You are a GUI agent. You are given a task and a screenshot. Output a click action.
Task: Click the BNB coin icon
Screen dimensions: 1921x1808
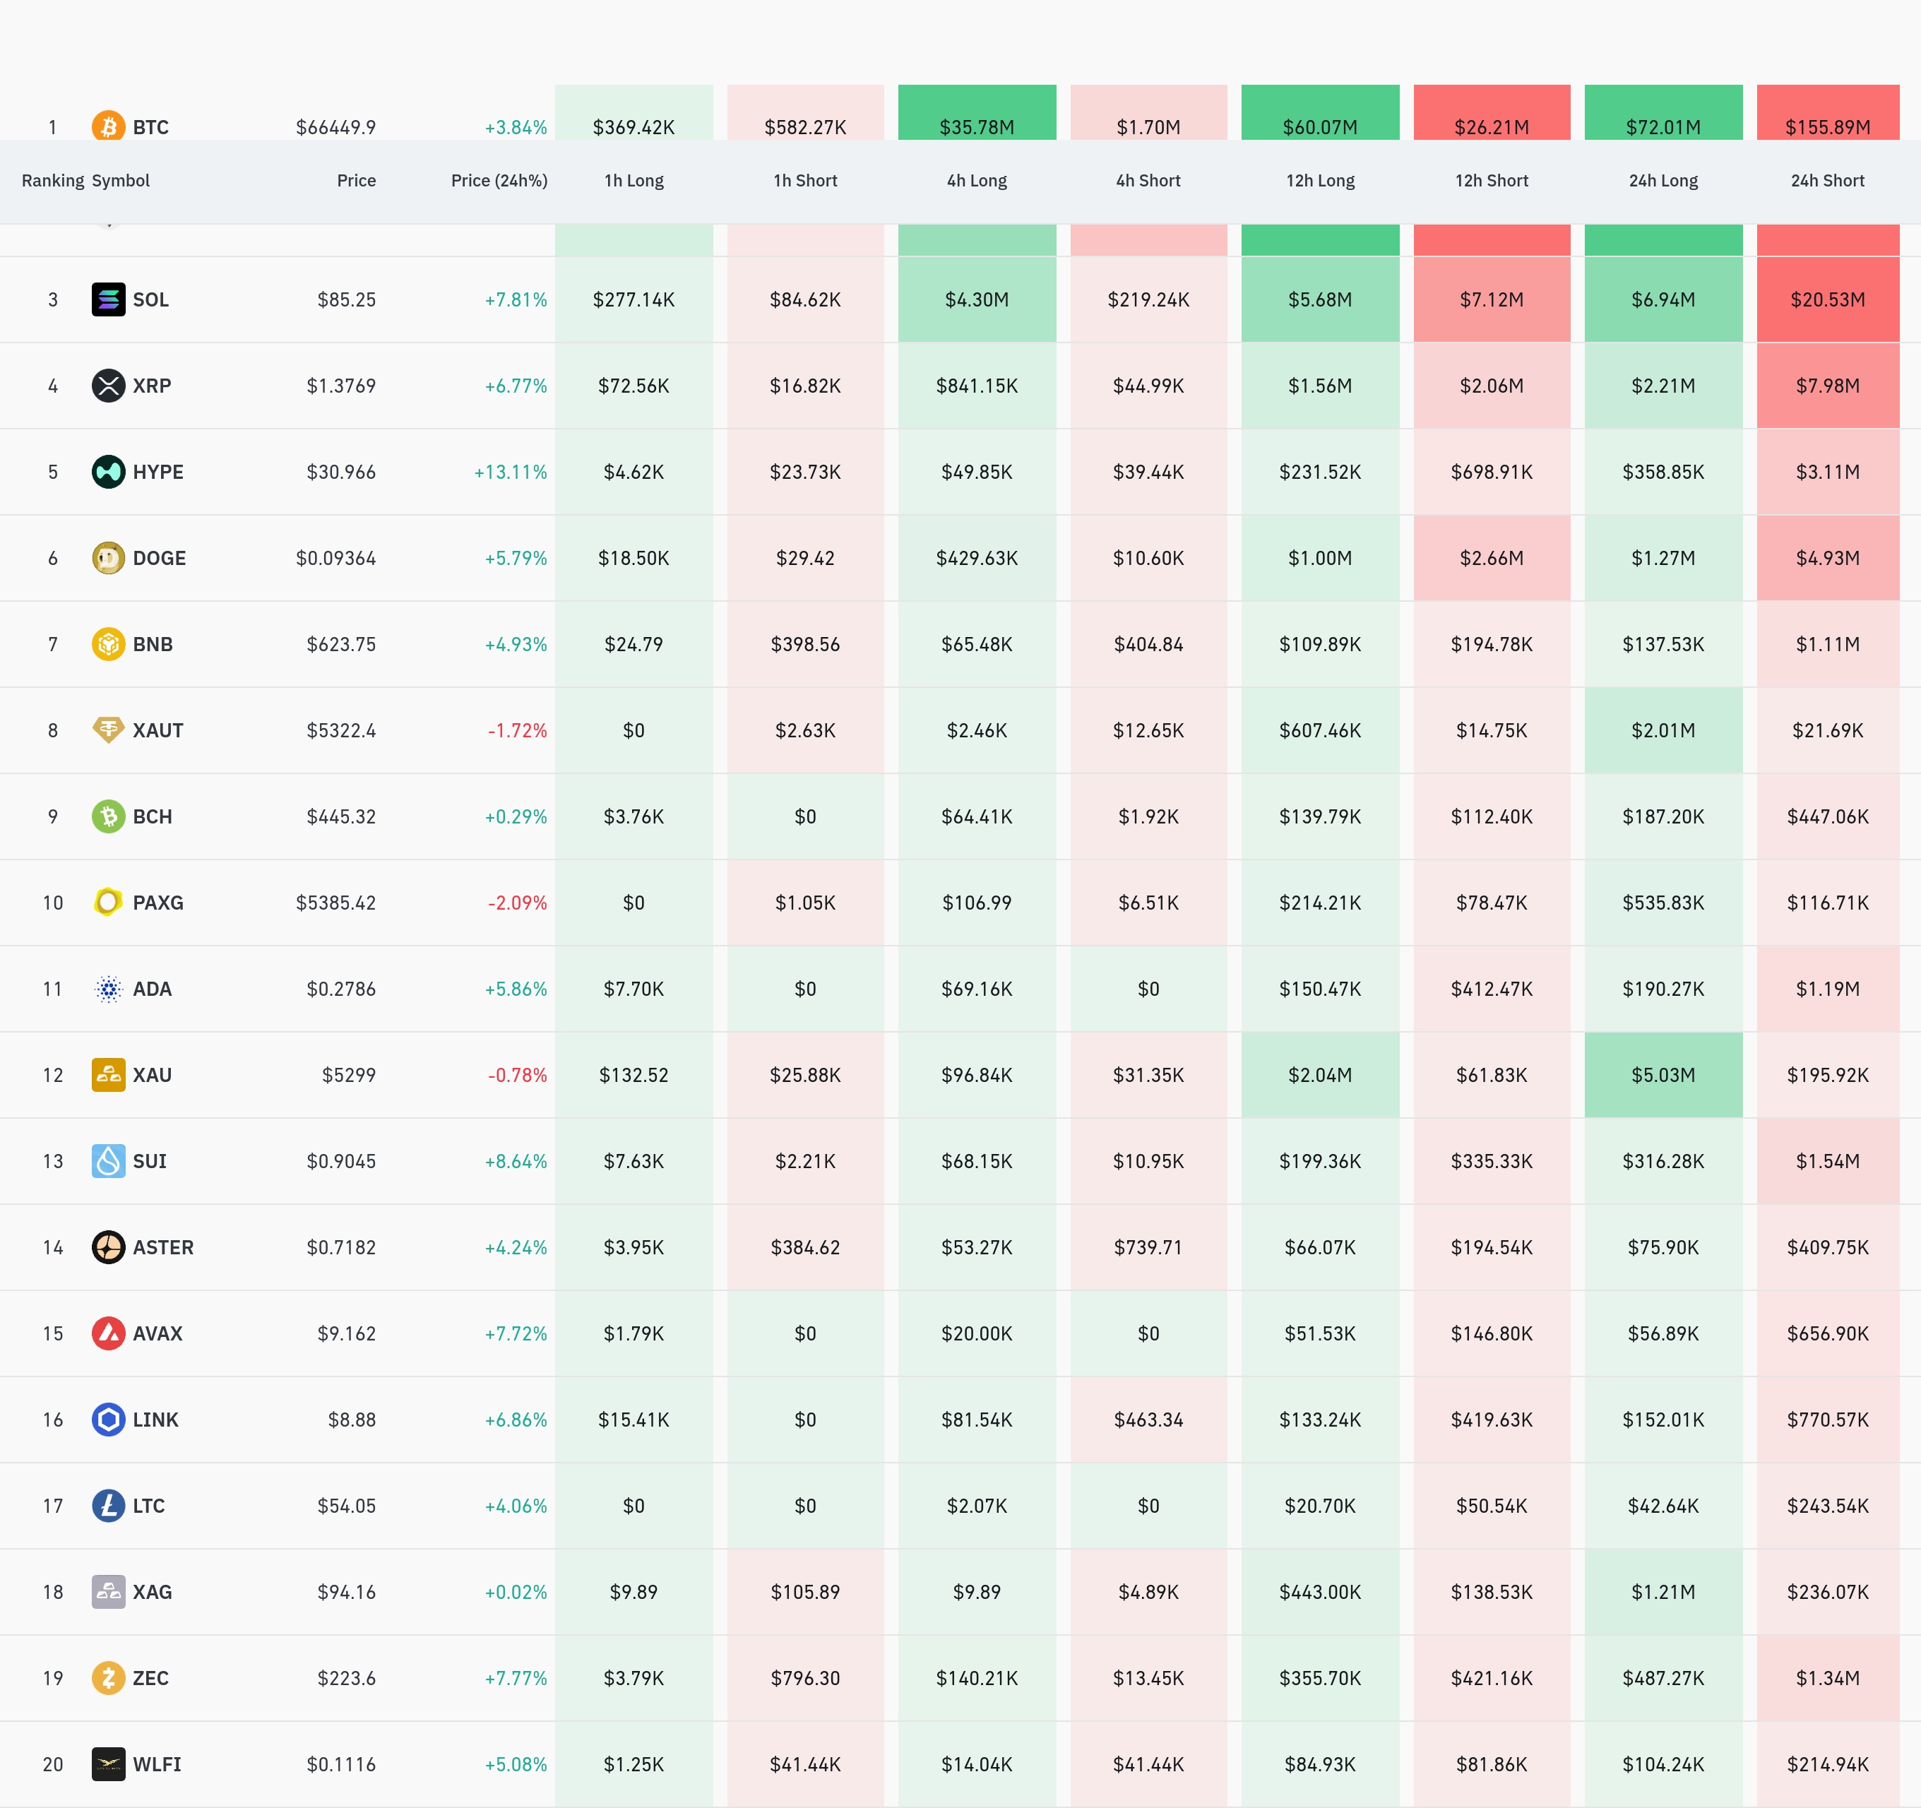tap(108, 643)
